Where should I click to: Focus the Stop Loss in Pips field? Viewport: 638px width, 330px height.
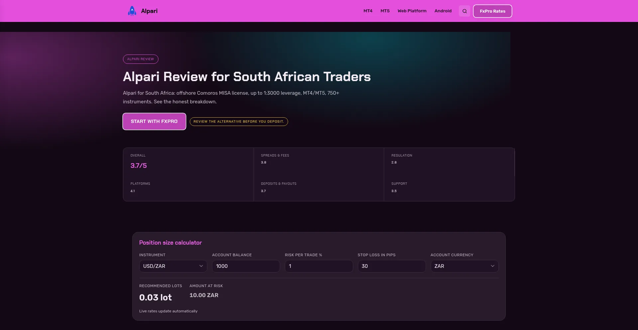coord(391,266)
